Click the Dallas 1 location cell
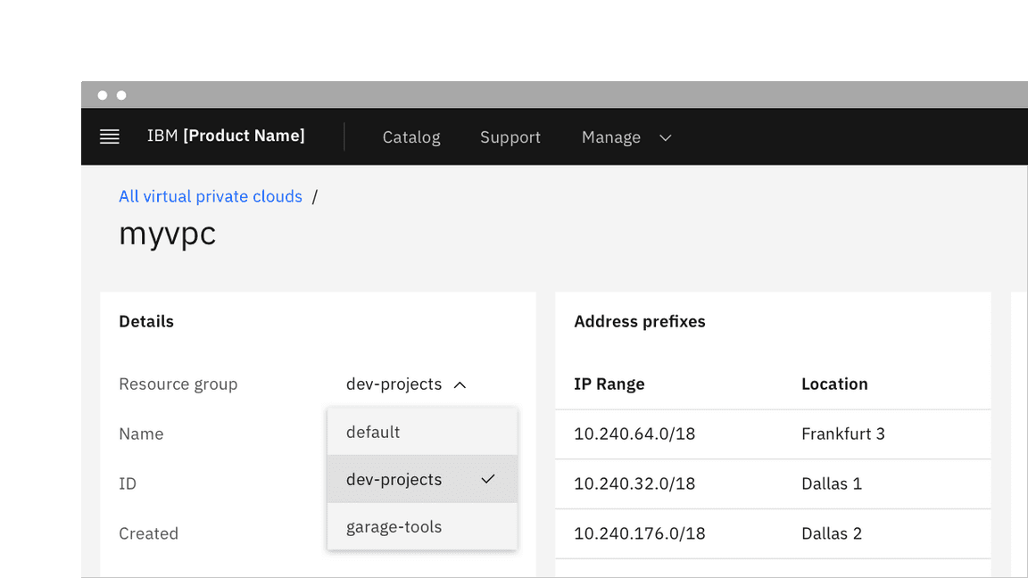The image size is (1028, 578). (x=832, y=484)
